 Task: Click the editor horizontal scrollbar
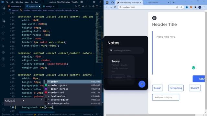tap(37, 112)
